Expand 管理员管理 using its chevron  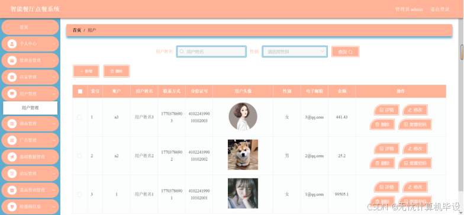pyautogui.click(x=54, y=60)
